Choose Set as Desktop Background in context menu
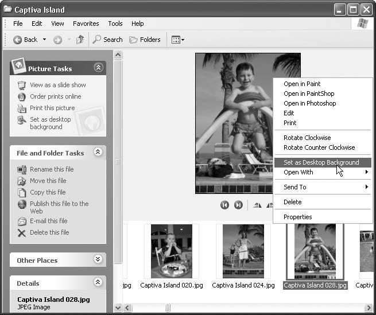This screenshot has height=315, width=376. tap(321, 162)
